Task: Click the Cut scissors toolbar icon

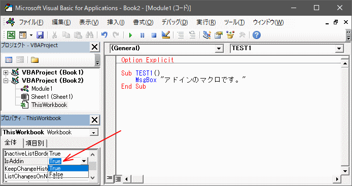Action: pyautogui.click(x=54, y=35)
